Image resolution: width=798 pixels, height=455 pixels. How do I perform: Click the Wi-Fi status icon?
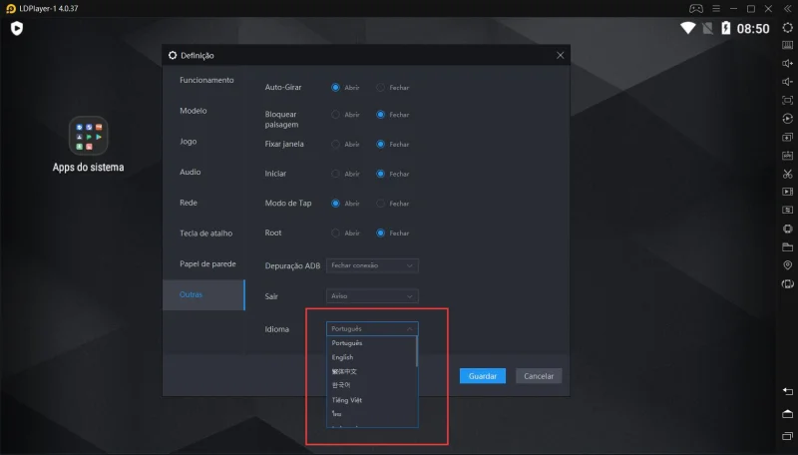pyautogui.click(x=688, y=28)
